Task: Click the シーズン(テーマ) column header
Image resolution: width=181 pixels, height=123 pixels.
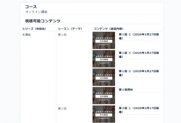Action: 70,29
